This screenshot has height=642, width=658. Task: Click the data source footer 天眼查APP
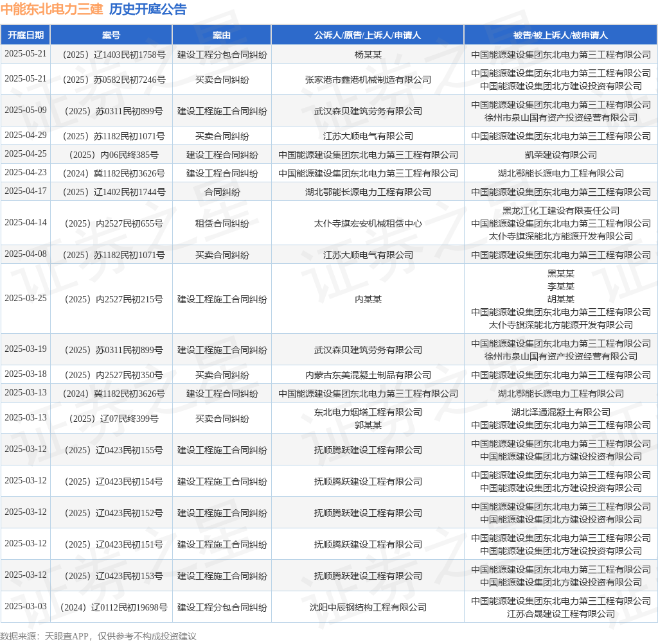point(67,636)
